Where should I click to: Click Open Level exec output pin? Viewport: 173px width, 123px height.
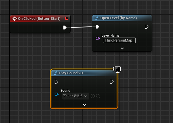click(146, 27)
